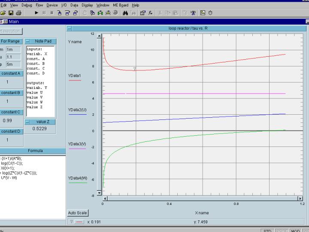
Task: Click the graph's horizontal scrollbar right arrow
Action: tap(300, 198)
